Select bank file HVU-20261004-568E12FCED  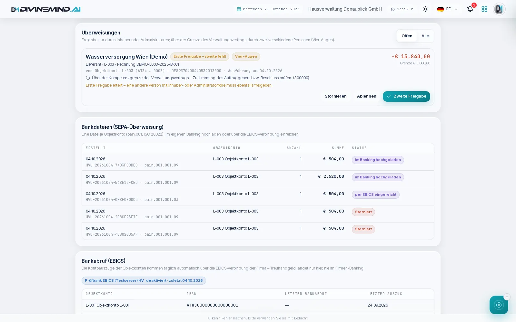[258, 179]
